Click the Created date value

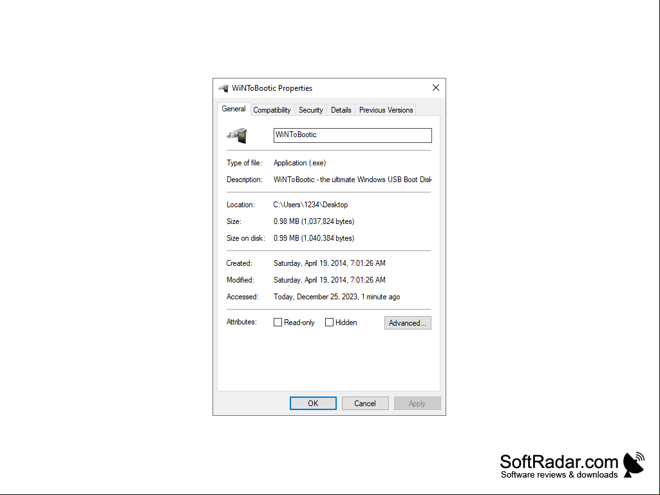(330, 263)
